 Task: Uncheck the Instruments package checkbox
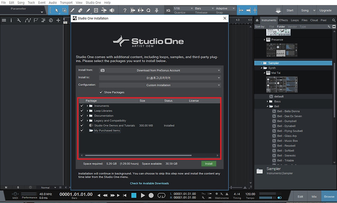tap(82, 106)
